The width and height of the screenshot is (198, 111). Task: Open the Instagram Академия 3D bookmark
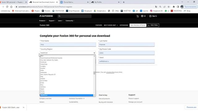pyautogui.click(x=156, y=11)
